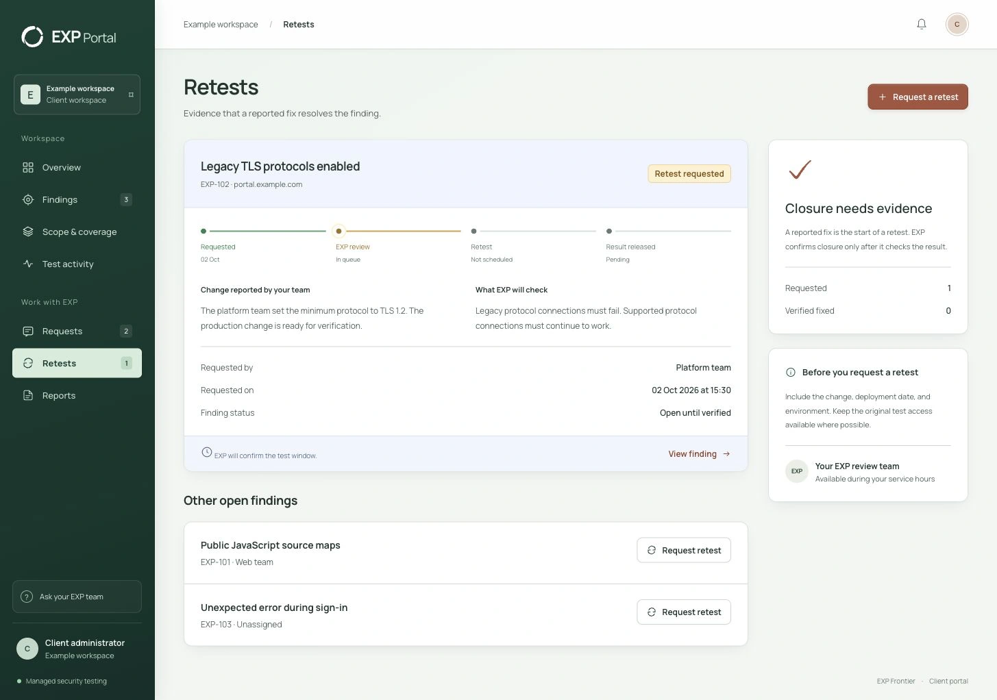Click the clock icon beside test window note
Image resolution: width=997 pixels, height=700 pixels.
[207, 452]
